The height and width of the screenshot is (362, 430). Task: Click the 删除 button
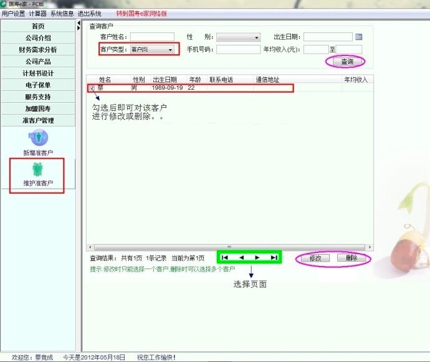tap(351, 258)
